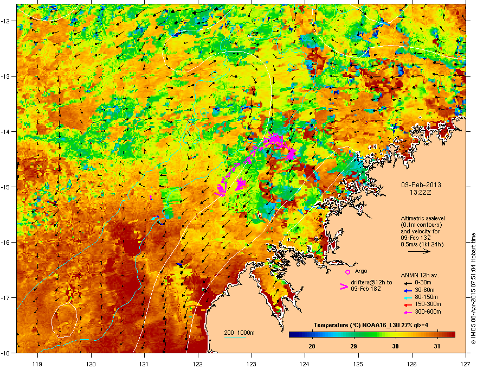The width and height of the screenshot is (477, 369).
Task: Click the 'drifters@12h to' legend label
Action: coord(371,282)
